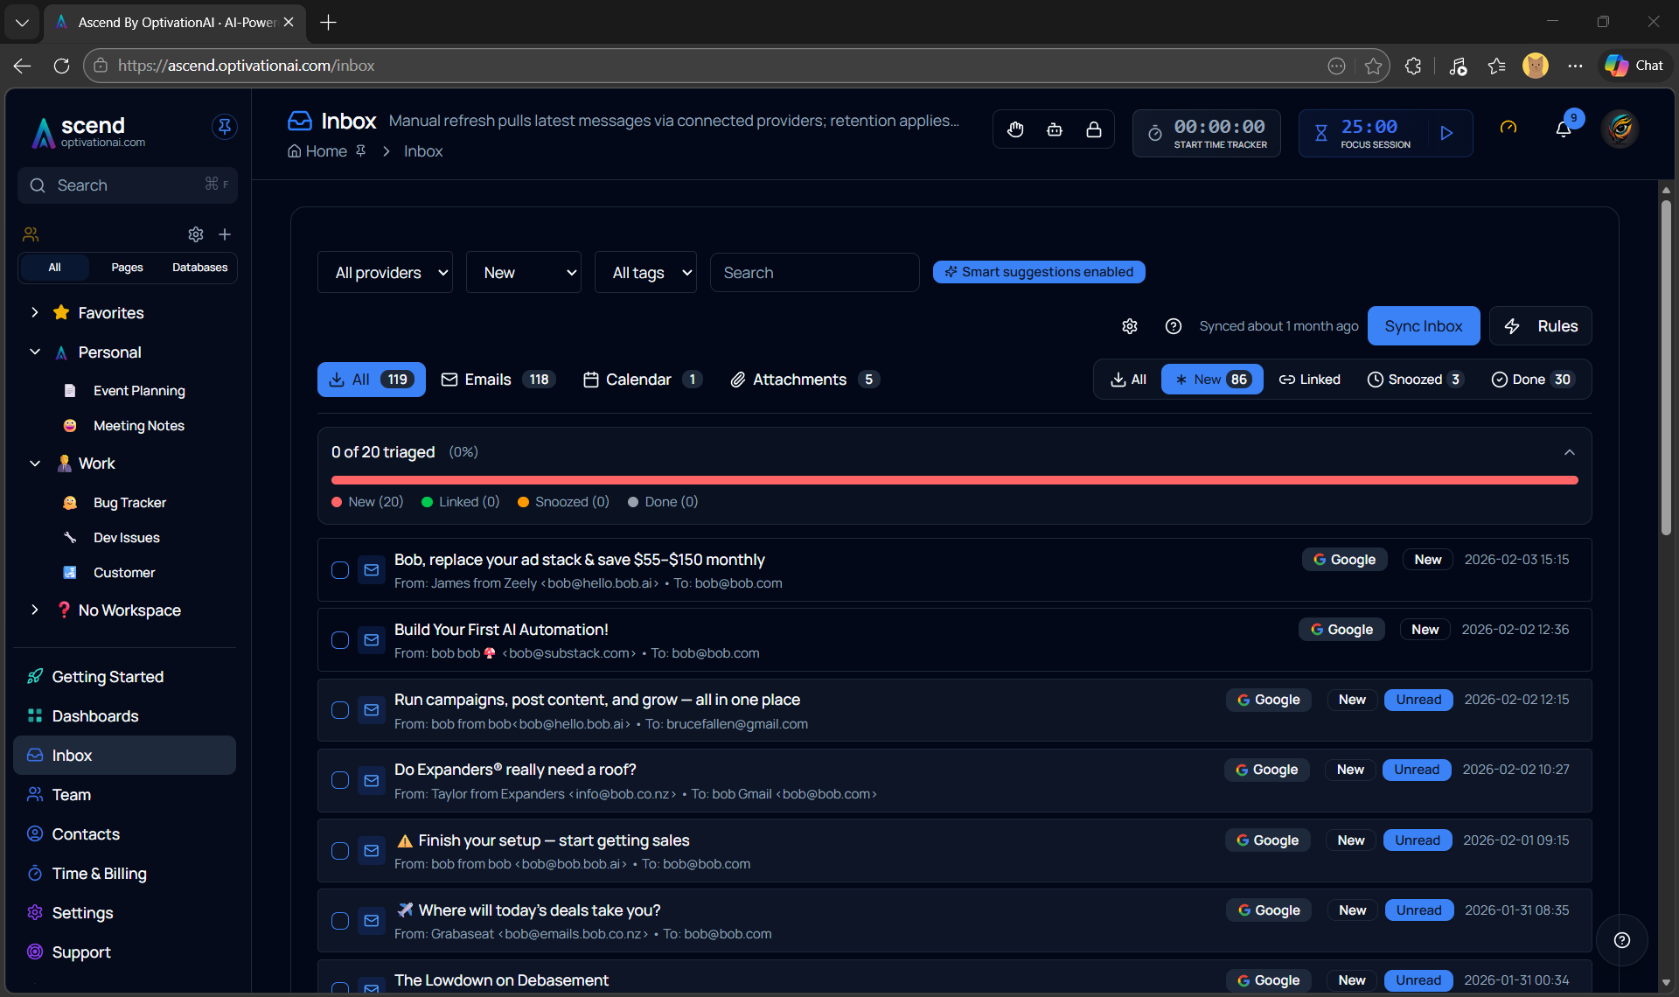
Task: Click the notifications bell icon
Action: (1564, 129)
